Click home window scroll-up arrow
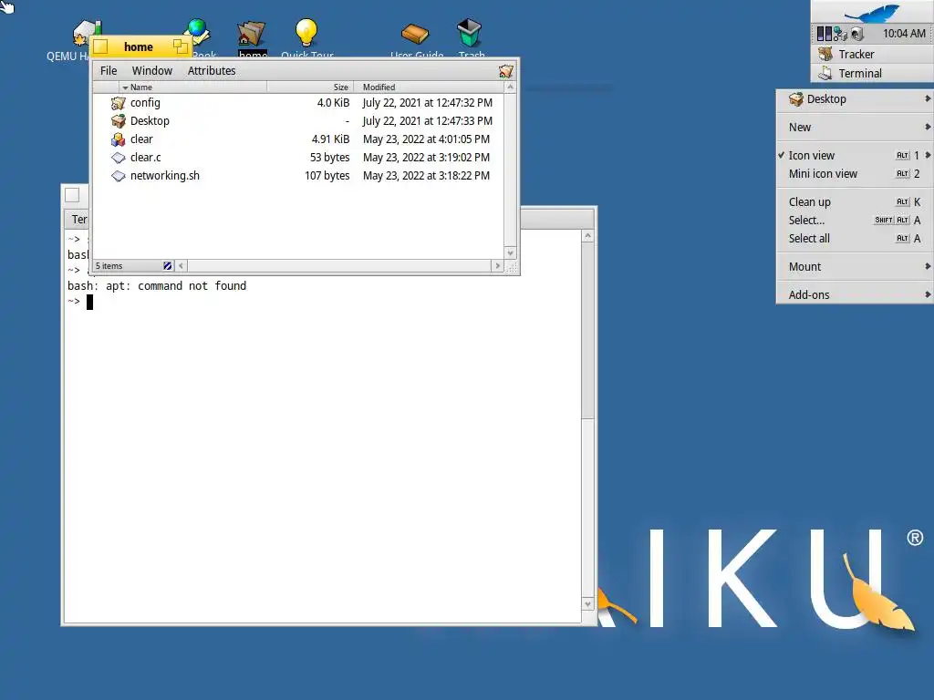This screenshot has width=934, height=700. (x=510, y=87)
